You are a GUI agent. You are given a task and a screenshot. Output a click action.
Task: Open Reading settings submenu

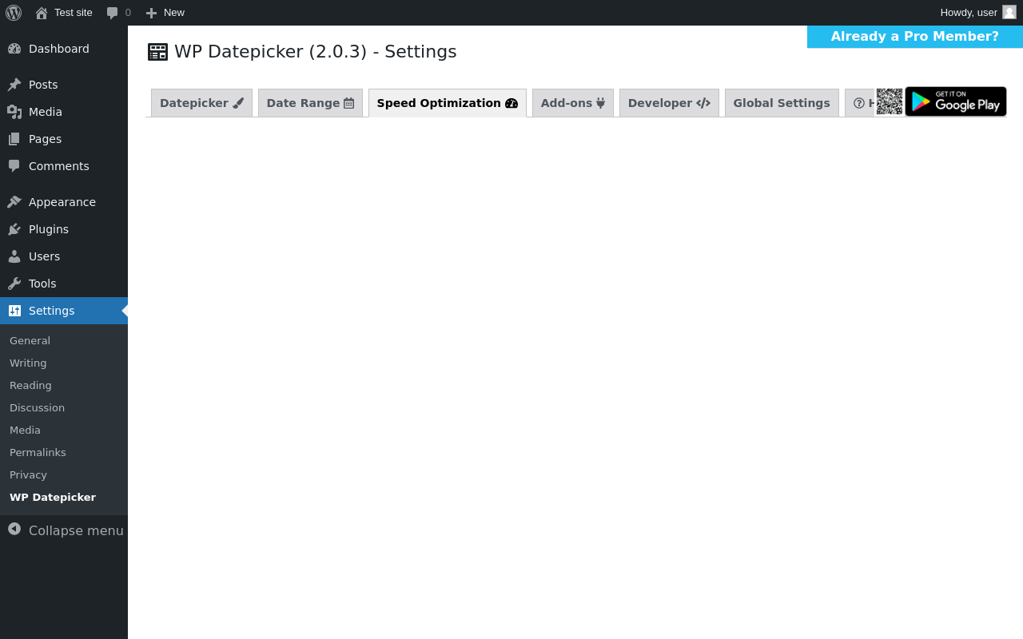coord(64,385)
